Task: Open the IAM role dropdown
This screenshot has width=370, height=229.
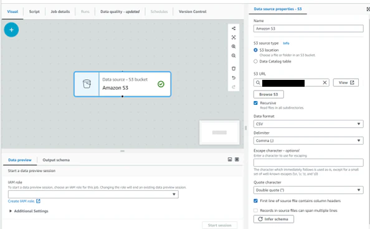Action: pos(93,194)
